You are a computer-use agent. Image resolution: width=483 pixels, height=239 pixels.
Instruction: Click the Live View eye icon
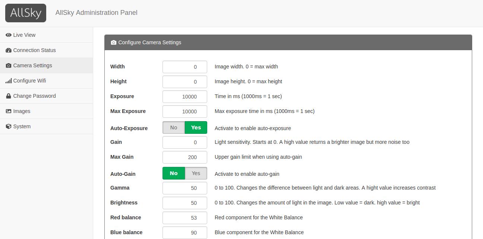pos(9,35)
